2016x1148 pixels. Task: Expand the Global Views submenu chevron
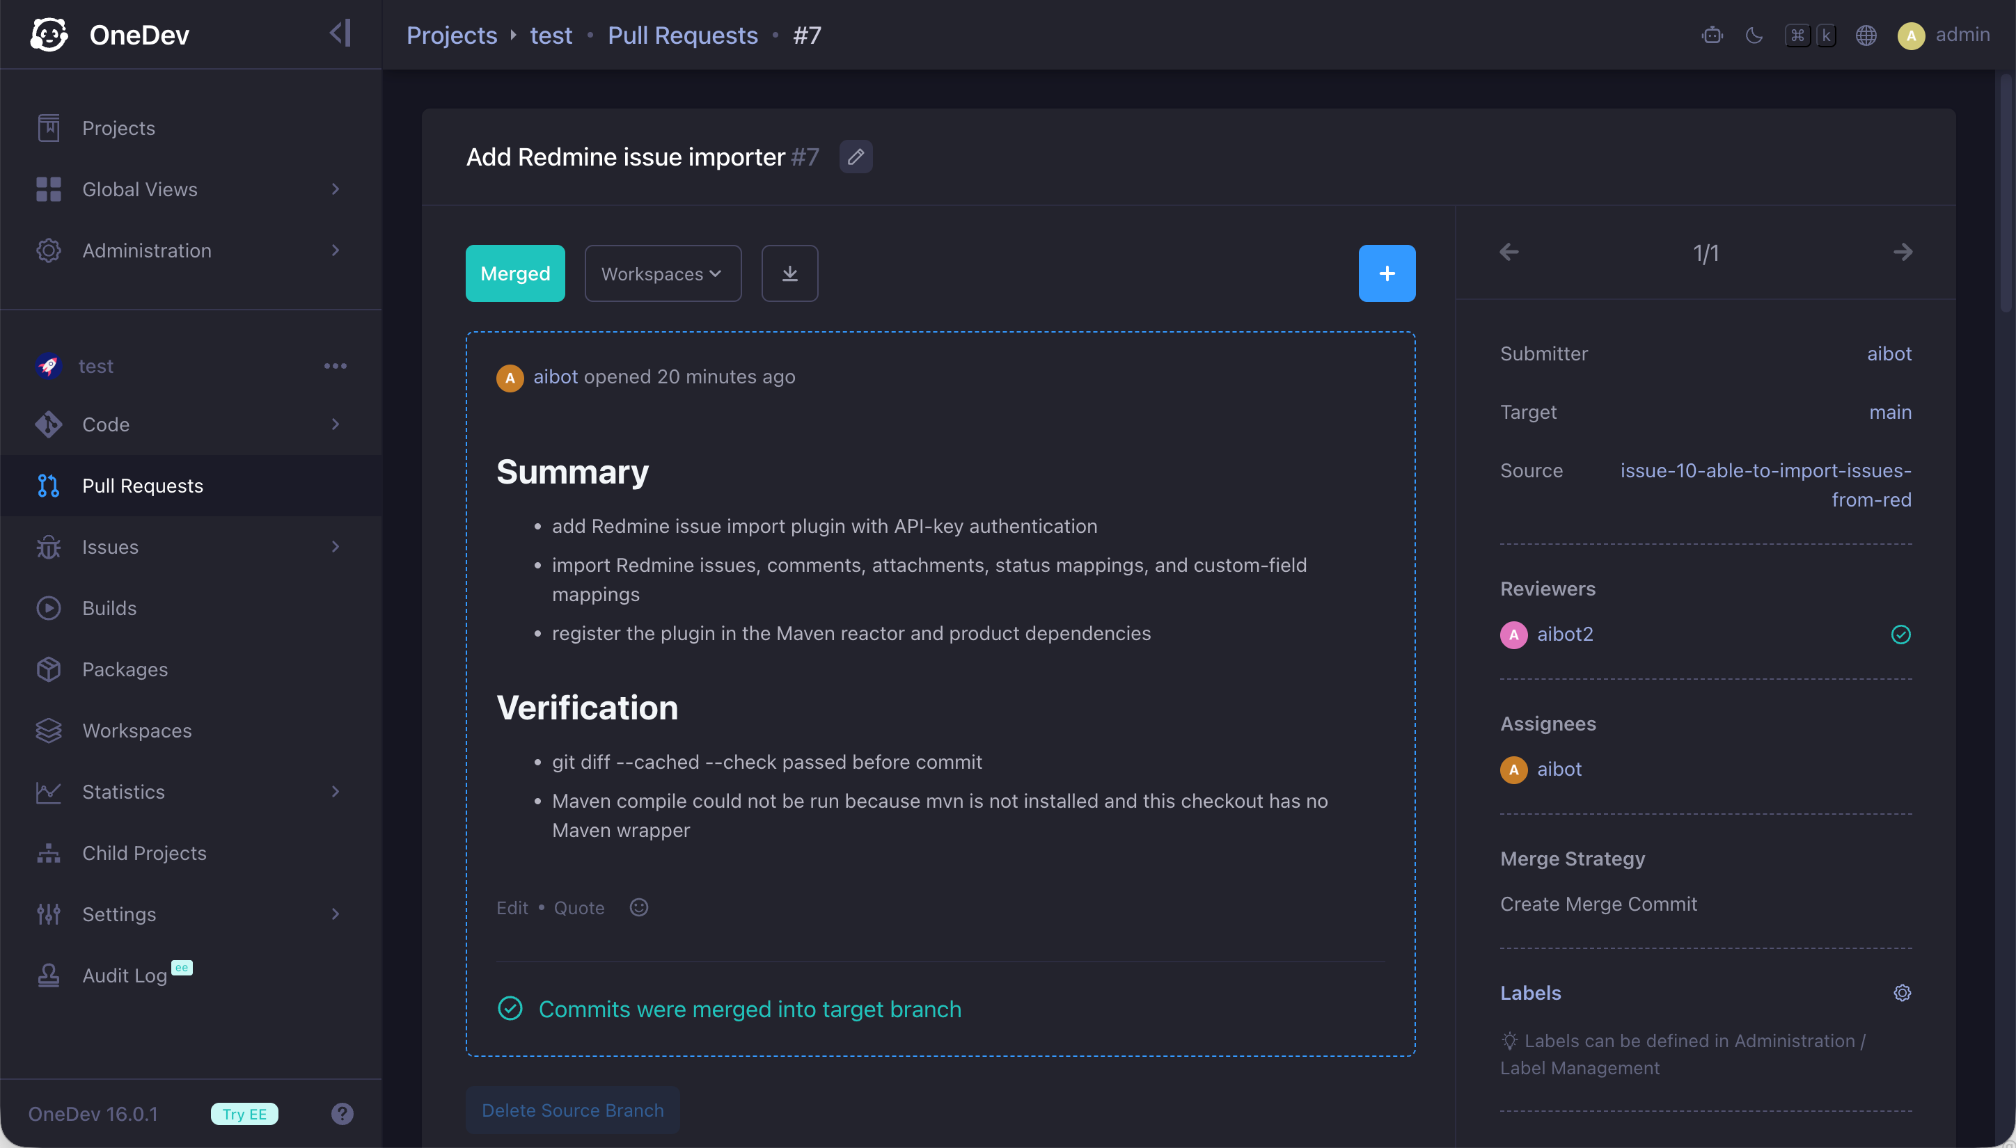(336, 189)
